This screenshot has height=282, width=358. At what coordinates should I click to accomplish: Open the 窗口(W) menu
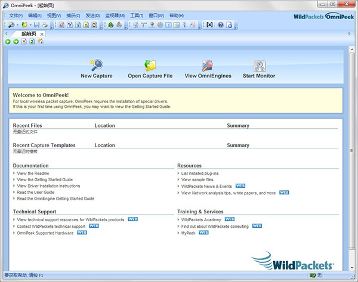[156, 16]
